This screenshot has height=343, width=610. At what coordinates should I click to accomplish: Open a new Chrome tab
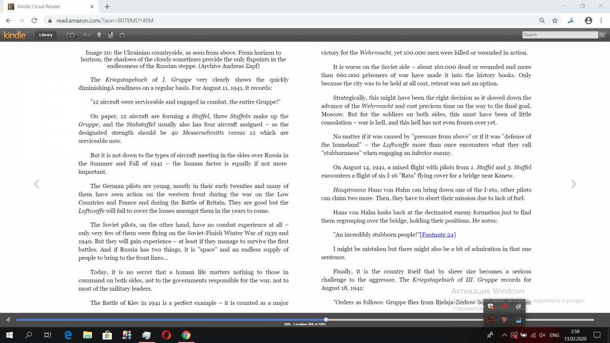[107, 7]
